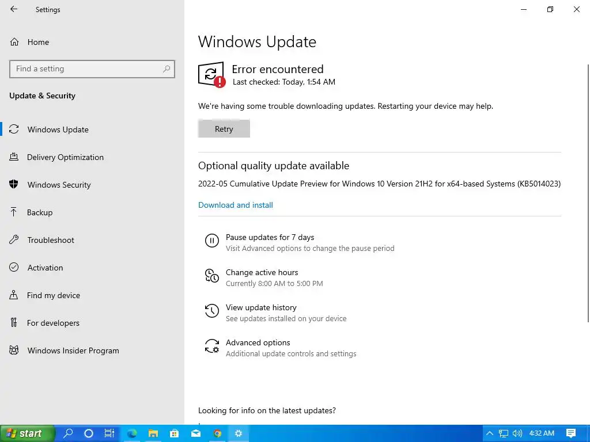This screenshot has width=590, height=442.
Task: Go to Windows Security page
Action: coord(59,185)
